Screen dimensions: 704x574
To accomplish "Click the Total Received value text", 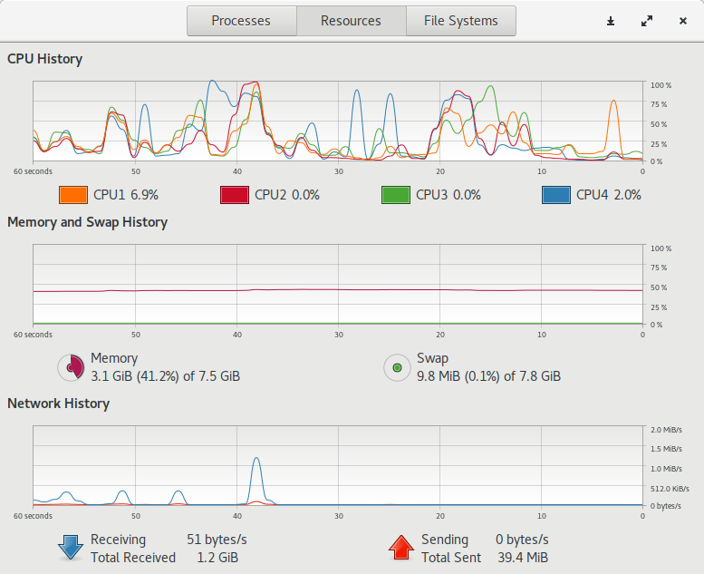I will click(217, 558).
